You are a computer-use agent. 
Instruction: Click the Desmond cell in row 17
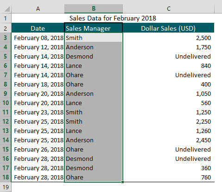point(94,168)
